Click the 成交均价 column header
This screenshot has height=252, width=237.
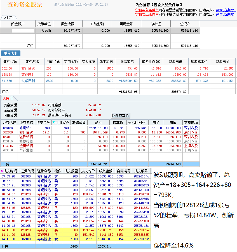pyautogui.click(x=88, y=171)
